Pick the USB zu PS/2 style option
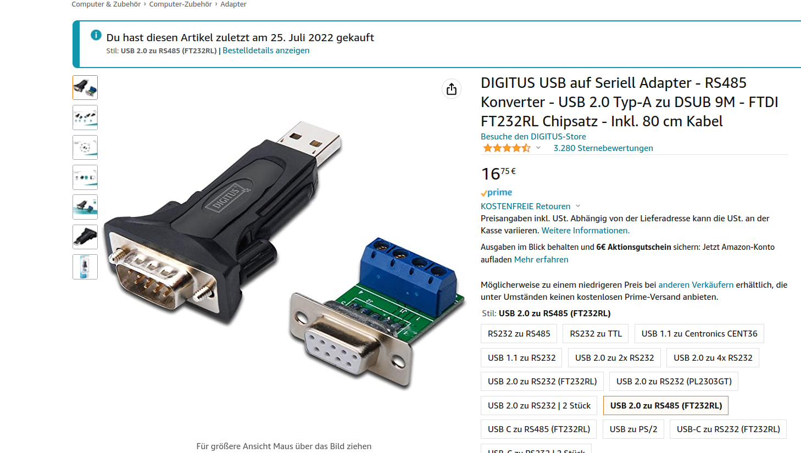 (x=633, y=429)
